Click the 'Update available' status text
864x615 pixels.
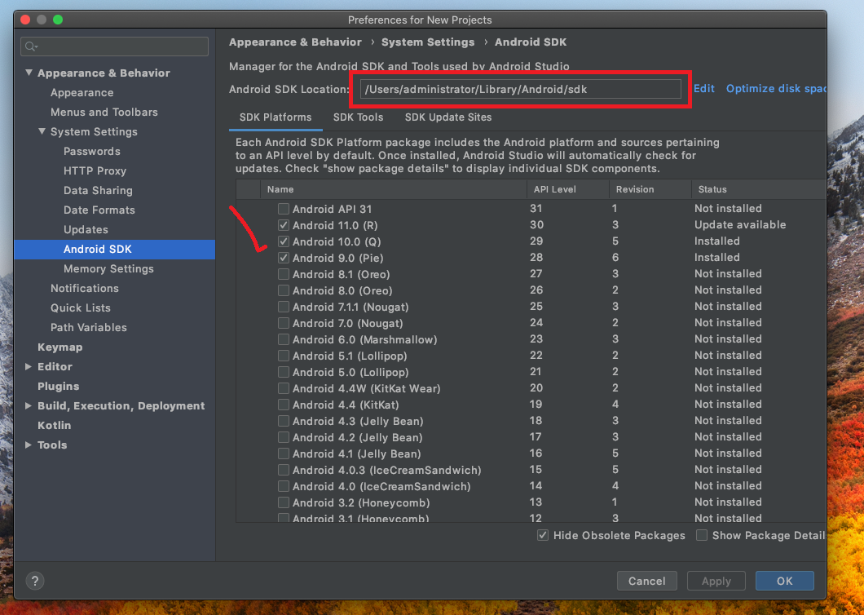pos(740,224)
